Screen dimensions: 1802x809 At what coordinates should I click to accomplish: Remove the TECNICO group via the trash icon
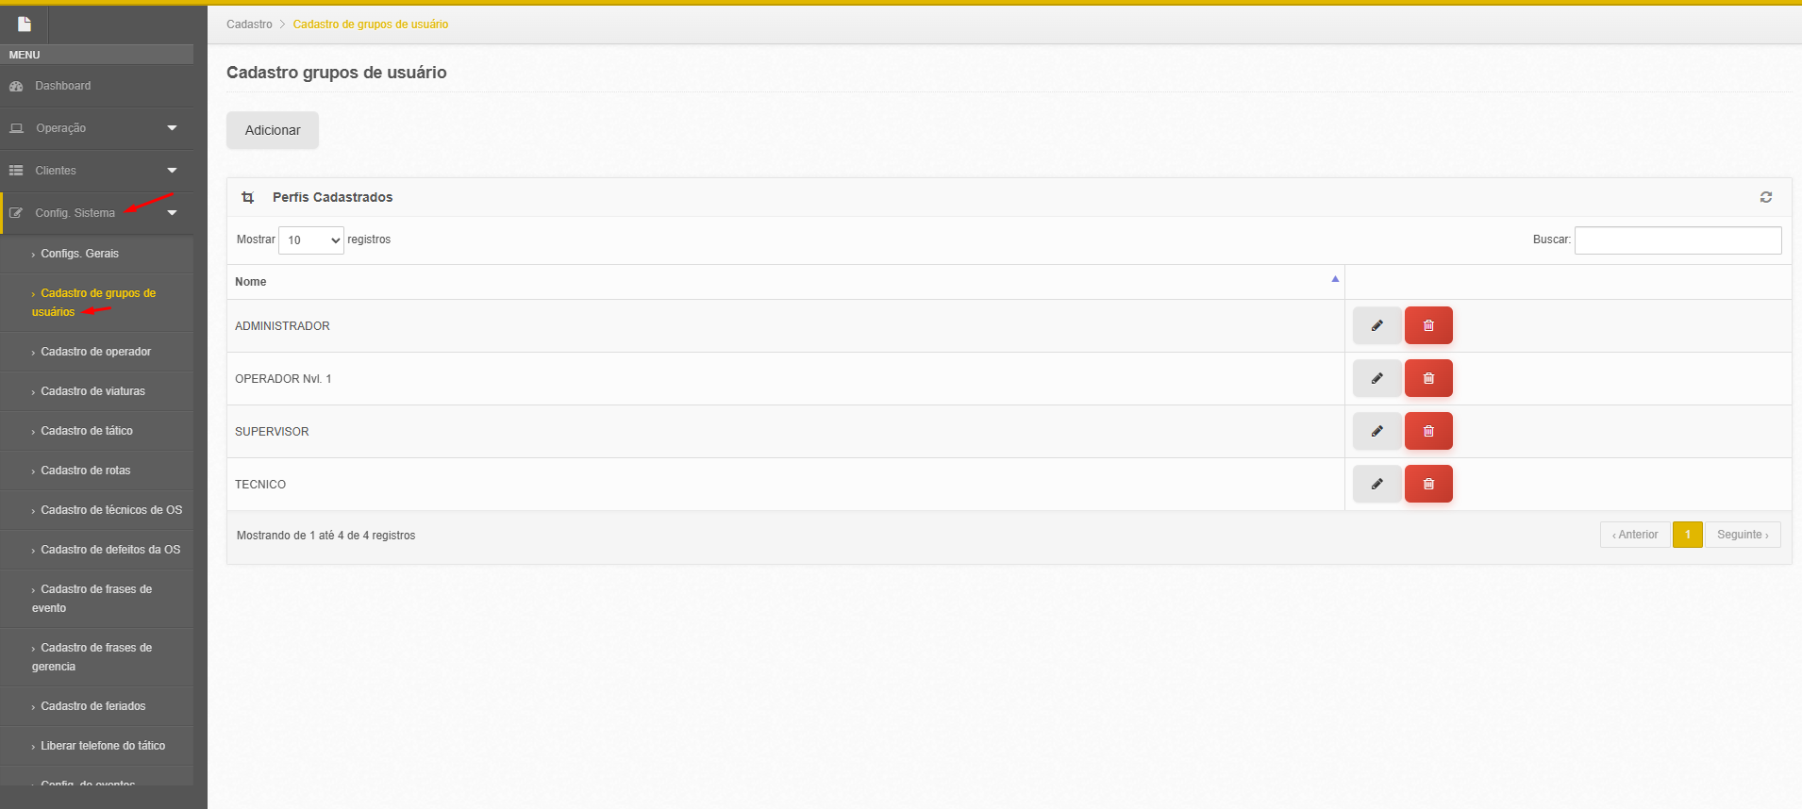1428,484
